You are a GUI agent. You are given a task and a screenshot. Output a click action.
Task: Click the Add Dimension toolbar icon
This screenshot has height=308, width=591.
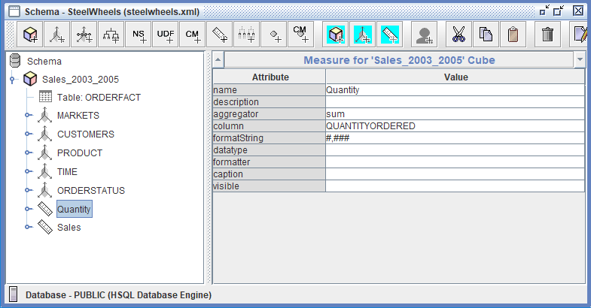[58, 35]
